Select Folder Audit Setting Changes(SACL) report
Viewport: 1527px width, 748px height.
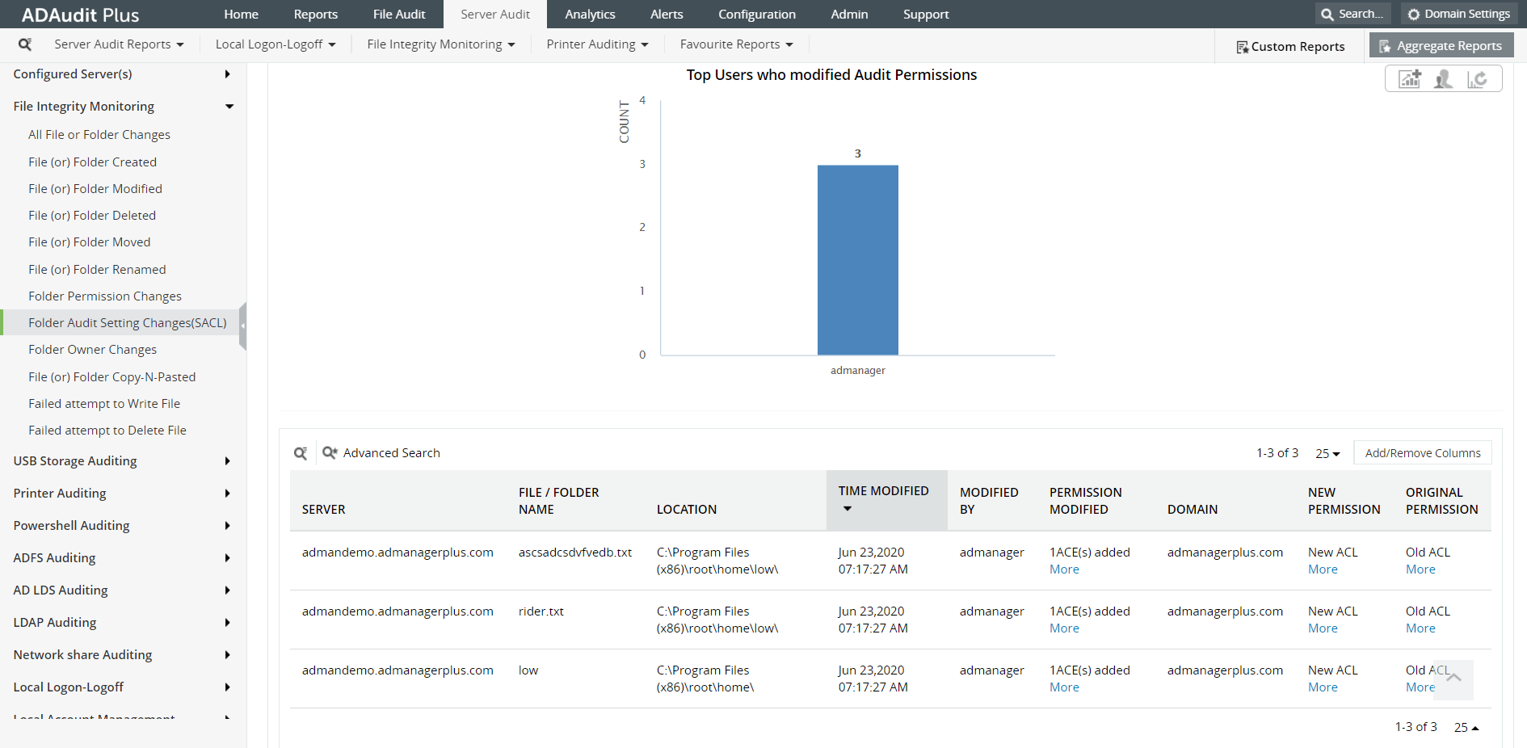(x=128, y=323)
